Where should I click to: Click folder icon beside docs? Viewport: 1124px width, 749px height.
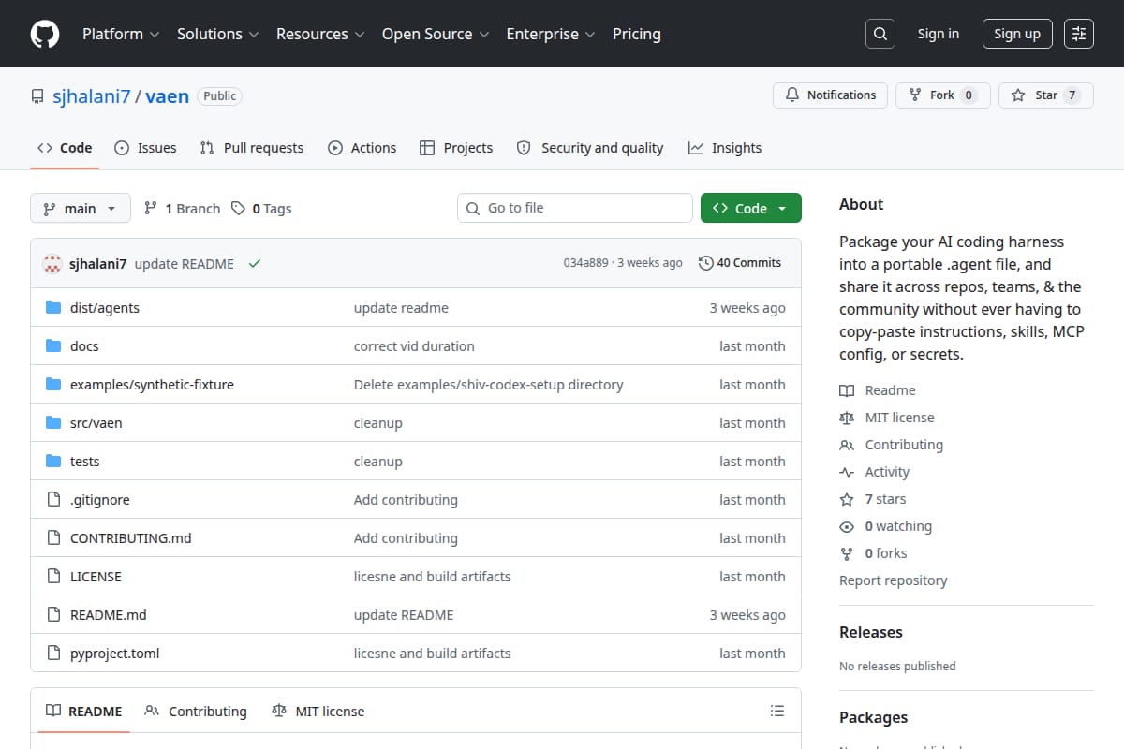click(53, 345)
